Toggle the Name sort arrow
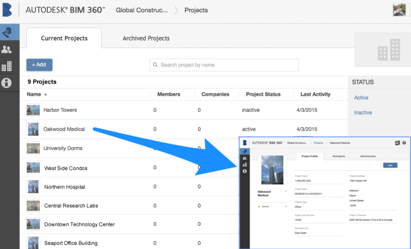 click(46, 95)
